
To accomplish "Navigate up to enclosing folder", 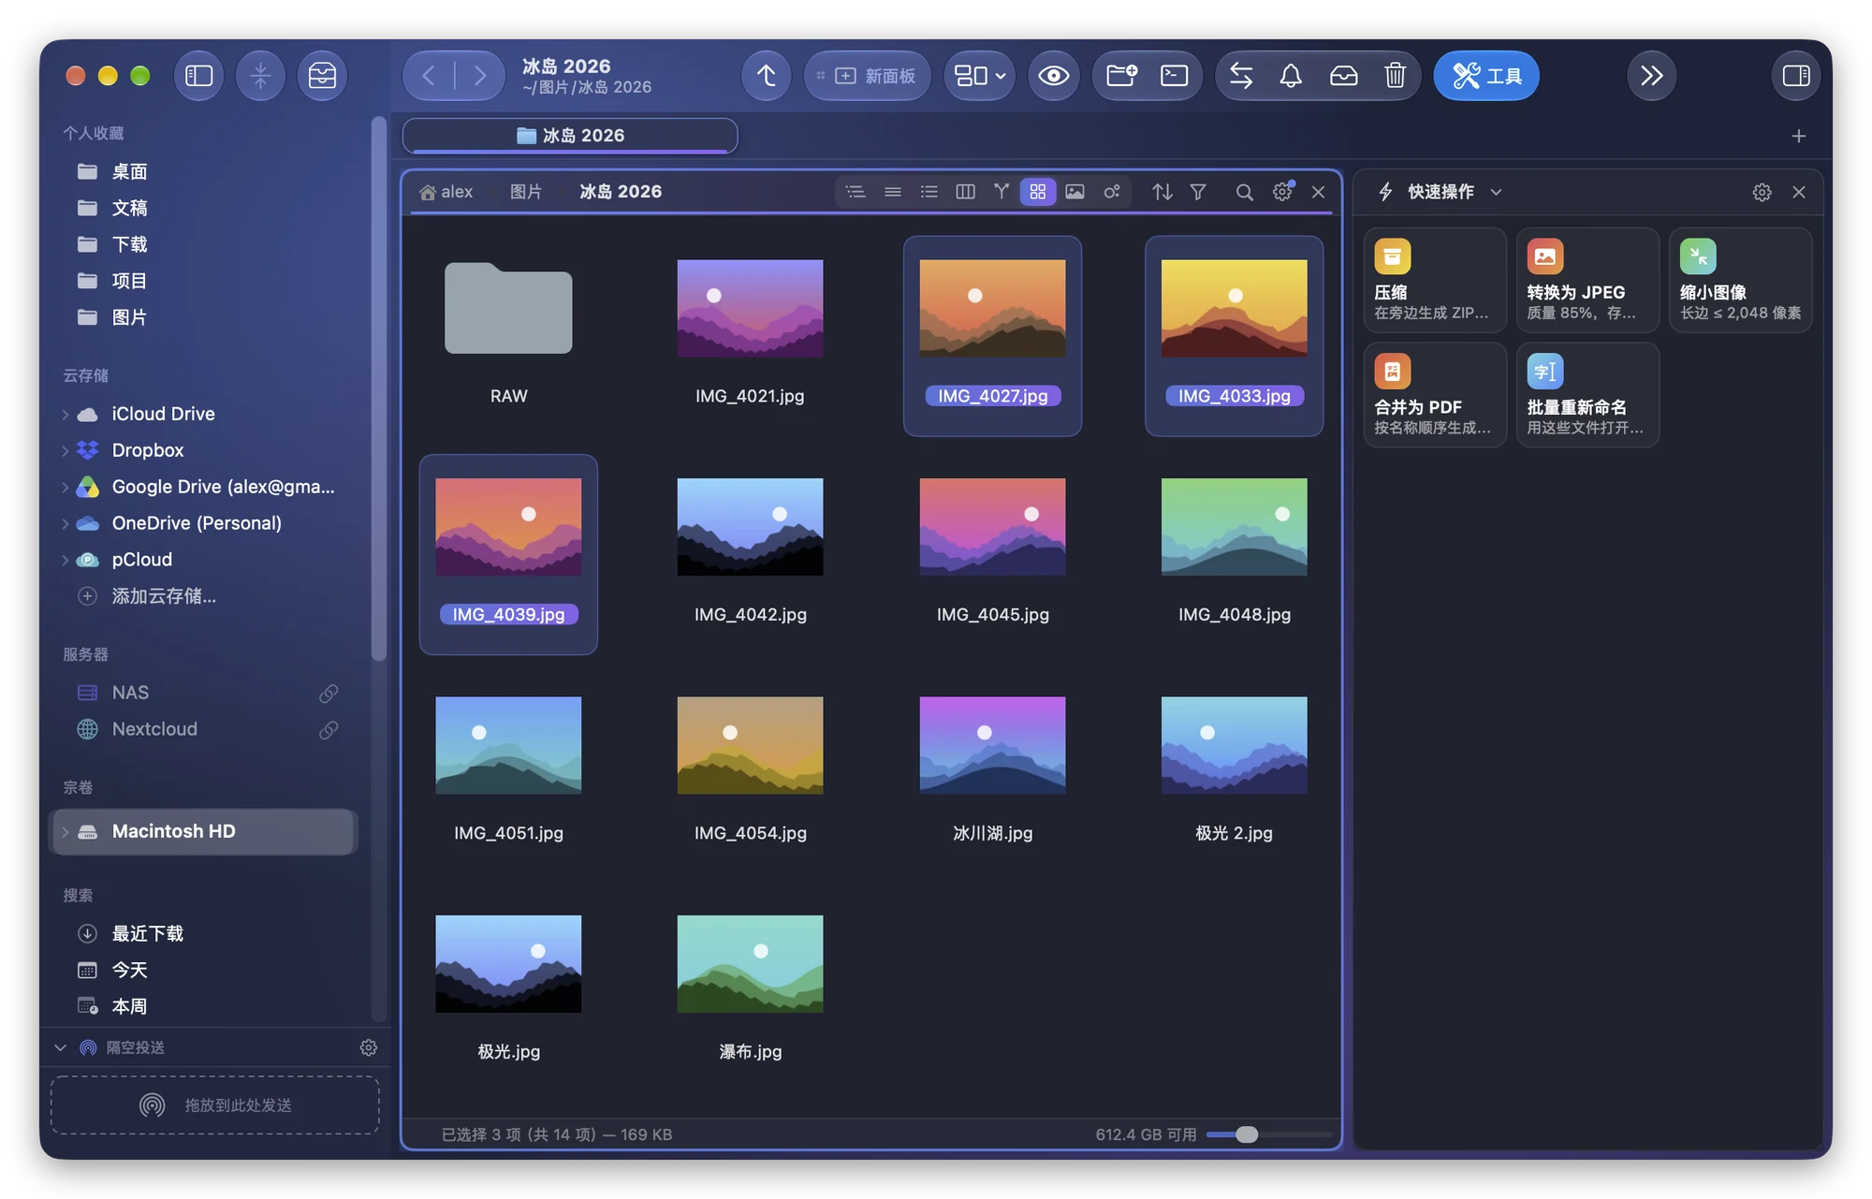I will (766, 76).
